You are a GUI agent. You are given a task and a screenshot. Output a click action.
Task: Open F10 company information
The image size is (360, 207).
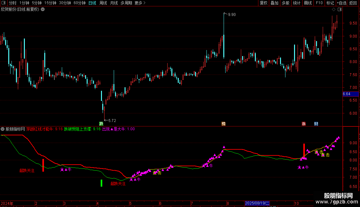(319, 3)
